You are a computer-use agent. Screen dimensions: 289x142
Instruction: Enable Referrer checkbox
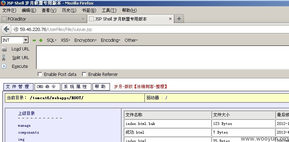[x=84, y=74]
